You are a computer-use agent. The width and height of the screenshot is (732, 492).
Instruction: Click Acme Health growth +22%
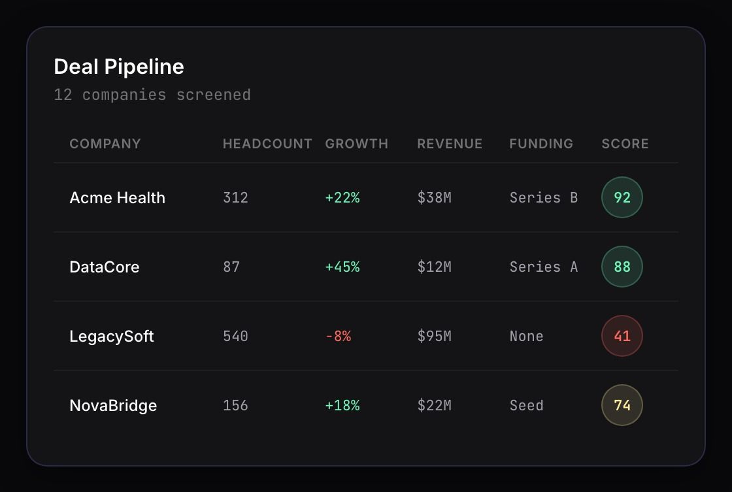coord(342,197)
